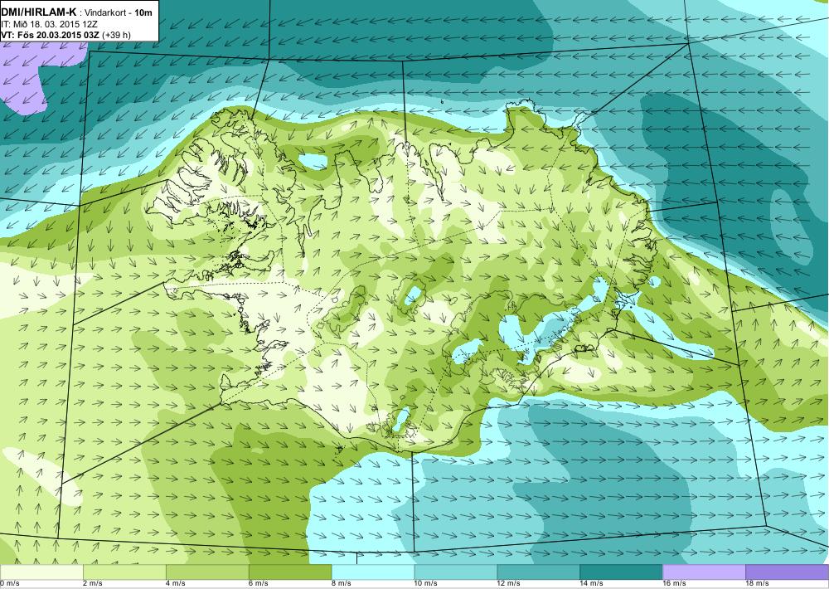Click the "10 m/s" legend label
The width and height of the screenshot is (829, 589).
(x=425, y=584)
